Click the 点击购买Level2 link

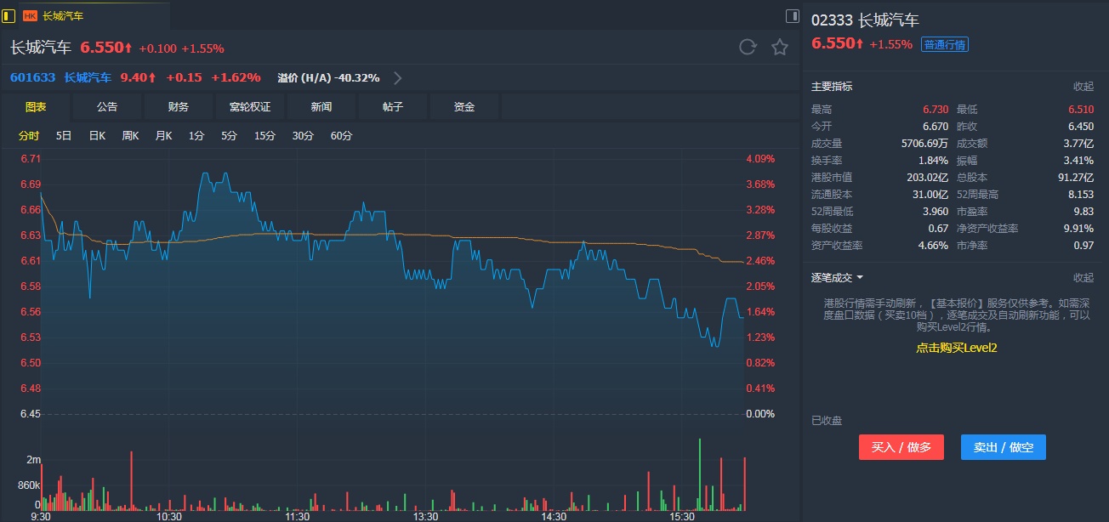[x=956, y=348]
